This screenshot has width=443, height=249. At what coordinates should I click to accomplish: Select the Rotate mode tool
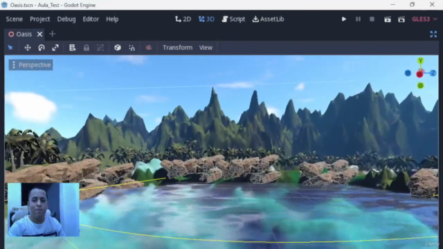coord(42,48)
